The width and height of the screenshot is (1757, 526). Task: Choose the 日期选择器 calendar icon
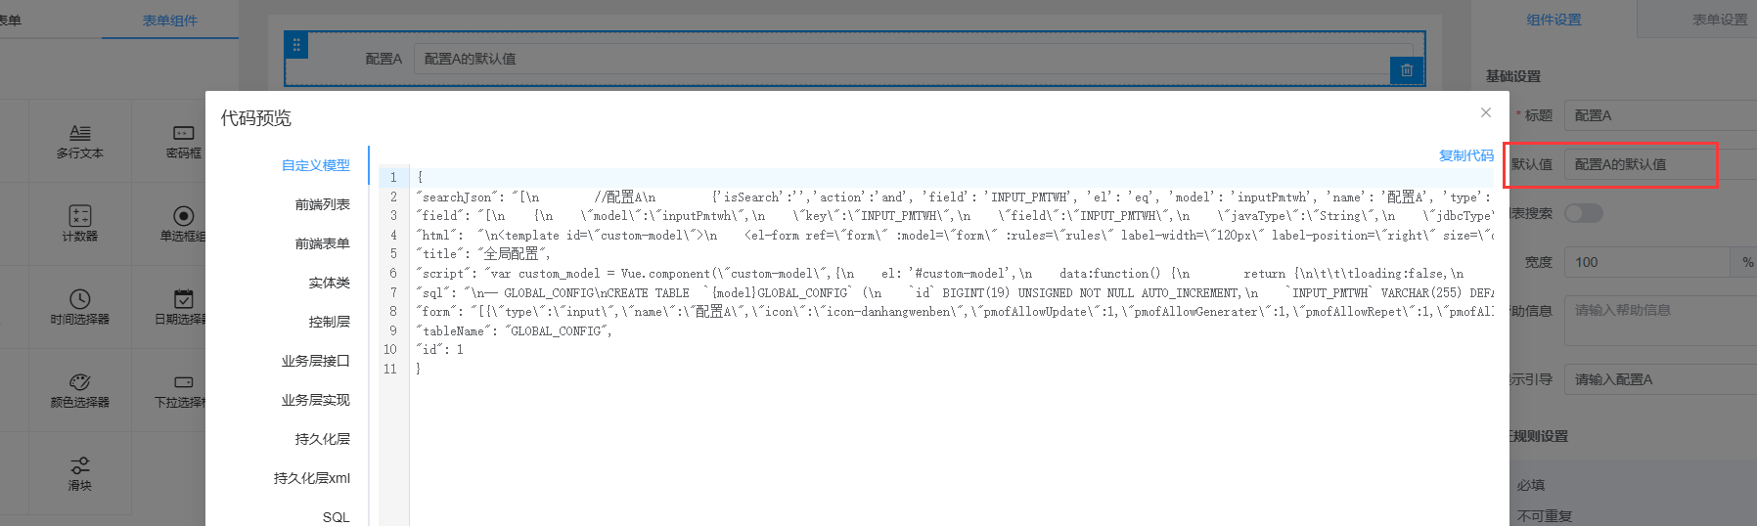[183, 298]
